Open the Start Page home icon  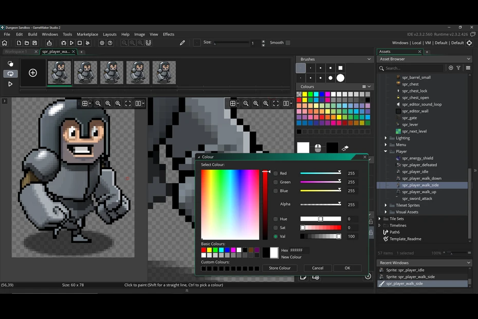5,43
